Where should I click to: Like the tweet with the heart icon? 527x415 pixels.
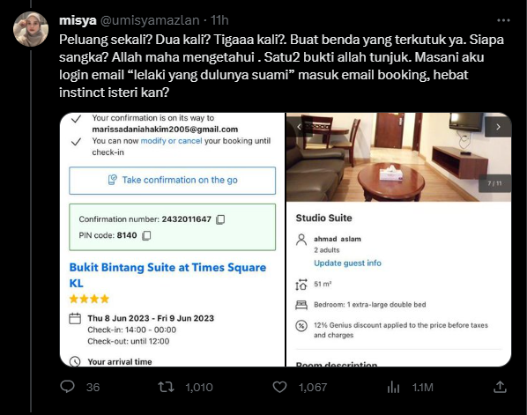coord(279,387)
